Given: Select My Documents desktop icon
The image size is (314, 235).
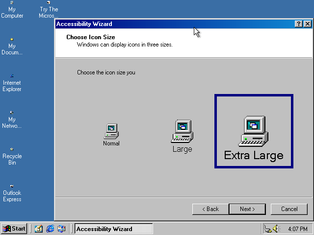Looking at the screenshot, I should pyautogui.click(x=12, y=47).
